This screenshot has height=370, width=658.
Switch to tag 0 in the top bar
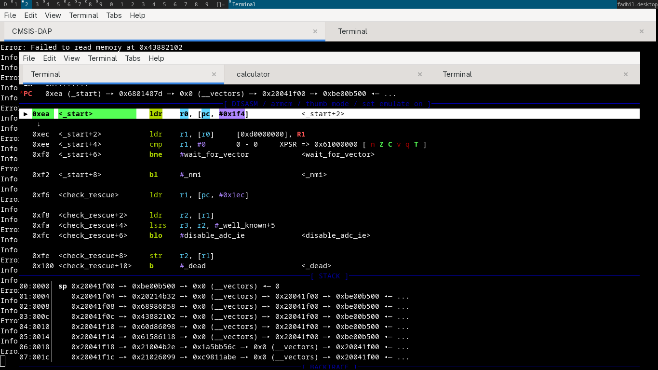point(111,4)
